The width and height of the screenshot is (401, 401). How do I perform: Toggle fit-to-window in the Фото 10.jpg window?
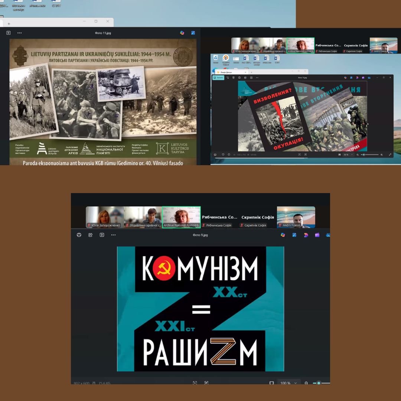[x=339, y=154]
